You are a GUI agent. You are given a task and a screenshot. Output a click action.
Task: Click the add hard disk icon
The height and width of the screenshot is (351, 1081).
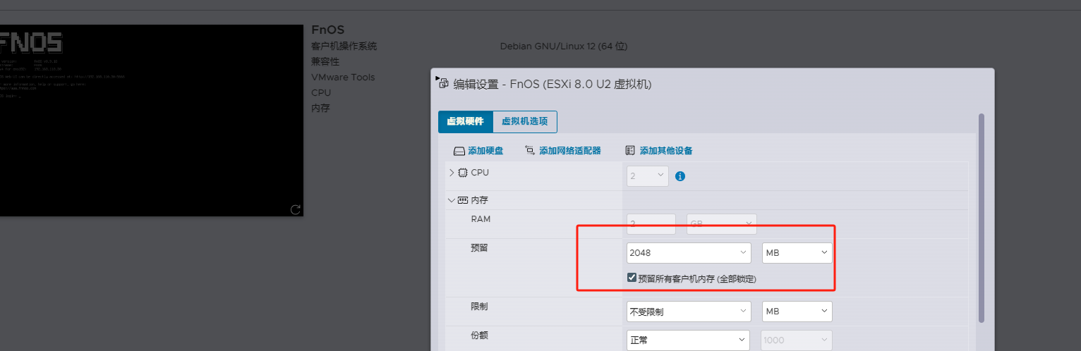click(x=459, y=151)
